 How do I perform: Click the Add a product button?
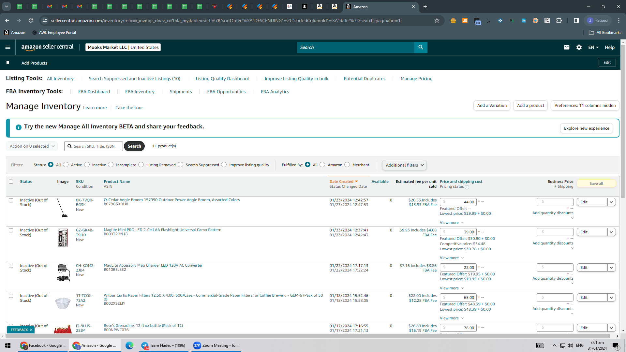click(x=530, y=106)
